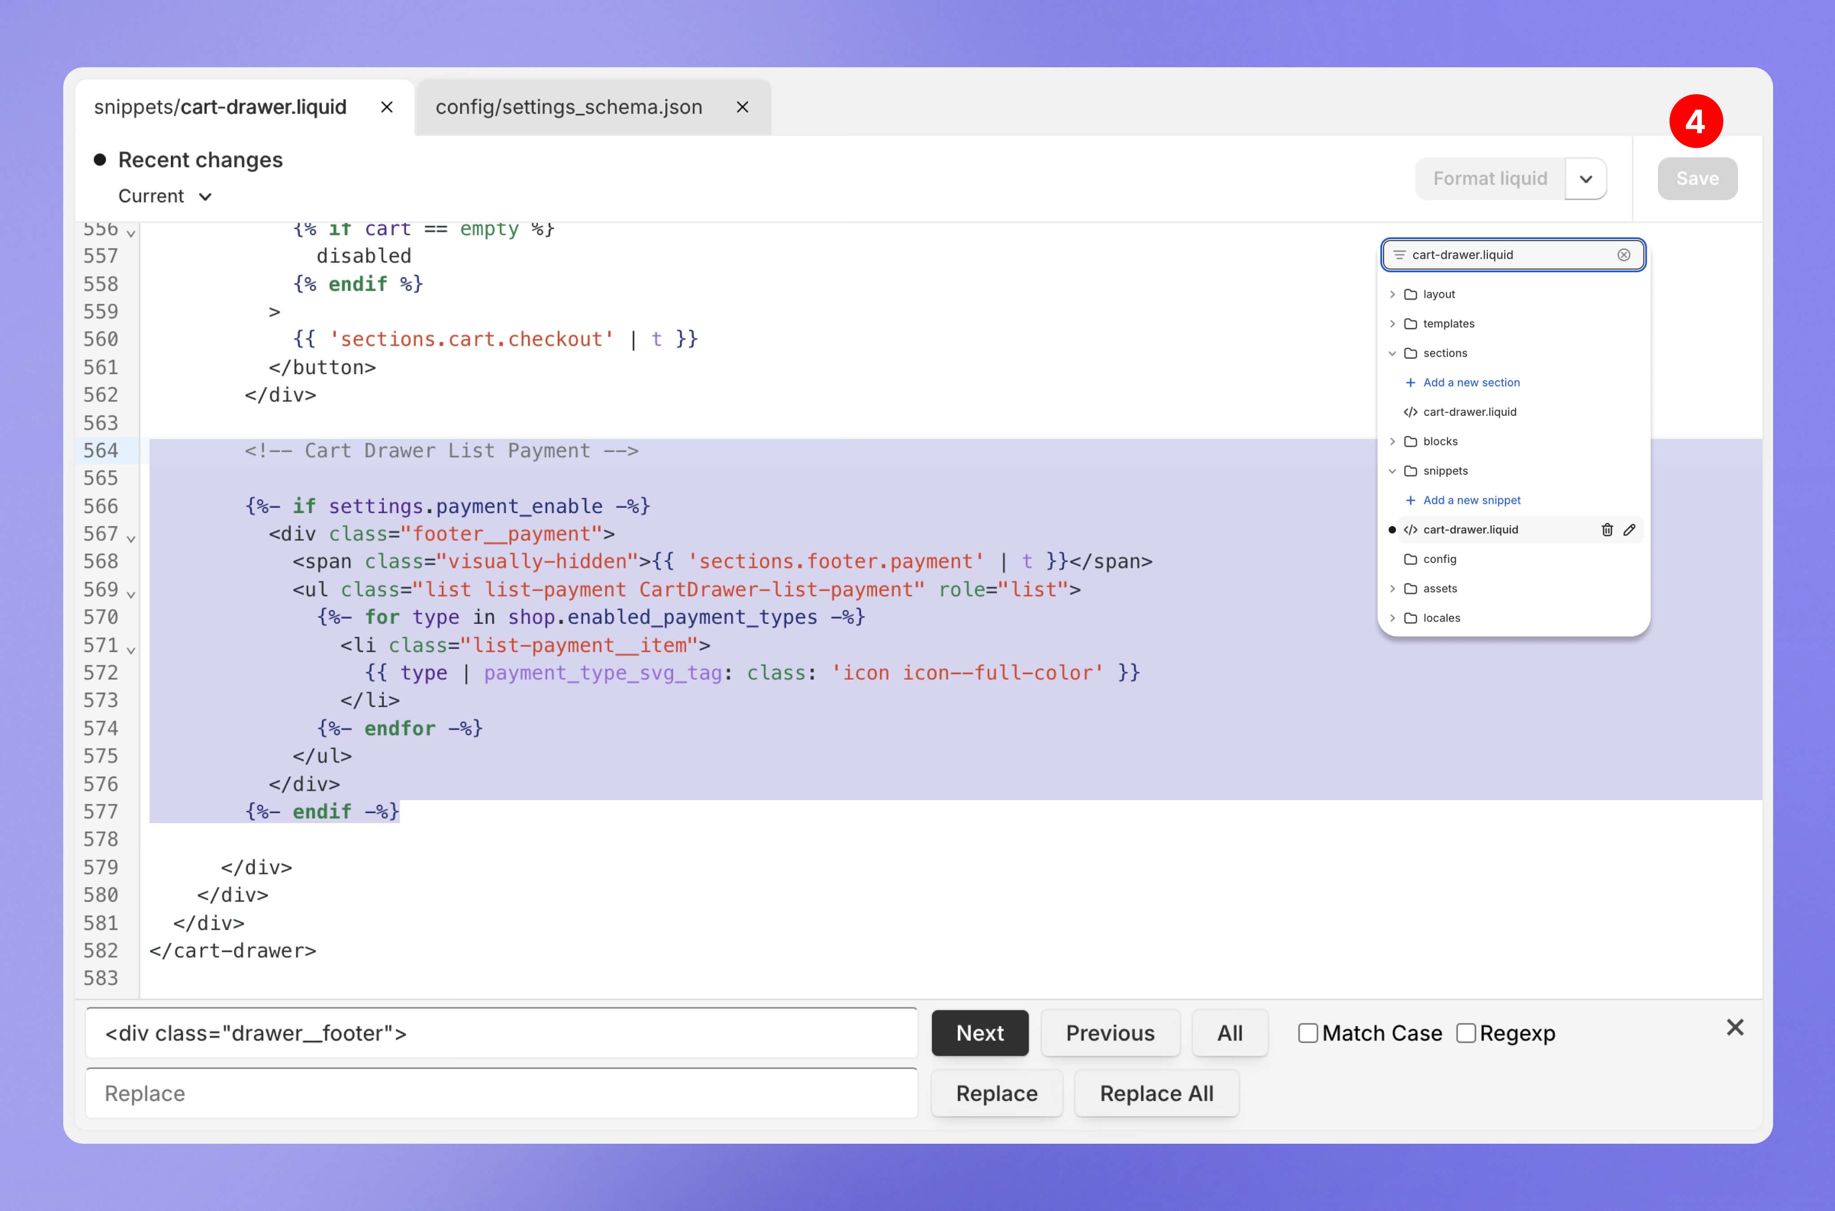Click the Replace All button
1835x1211 pixels.
click(1156, 1093)
